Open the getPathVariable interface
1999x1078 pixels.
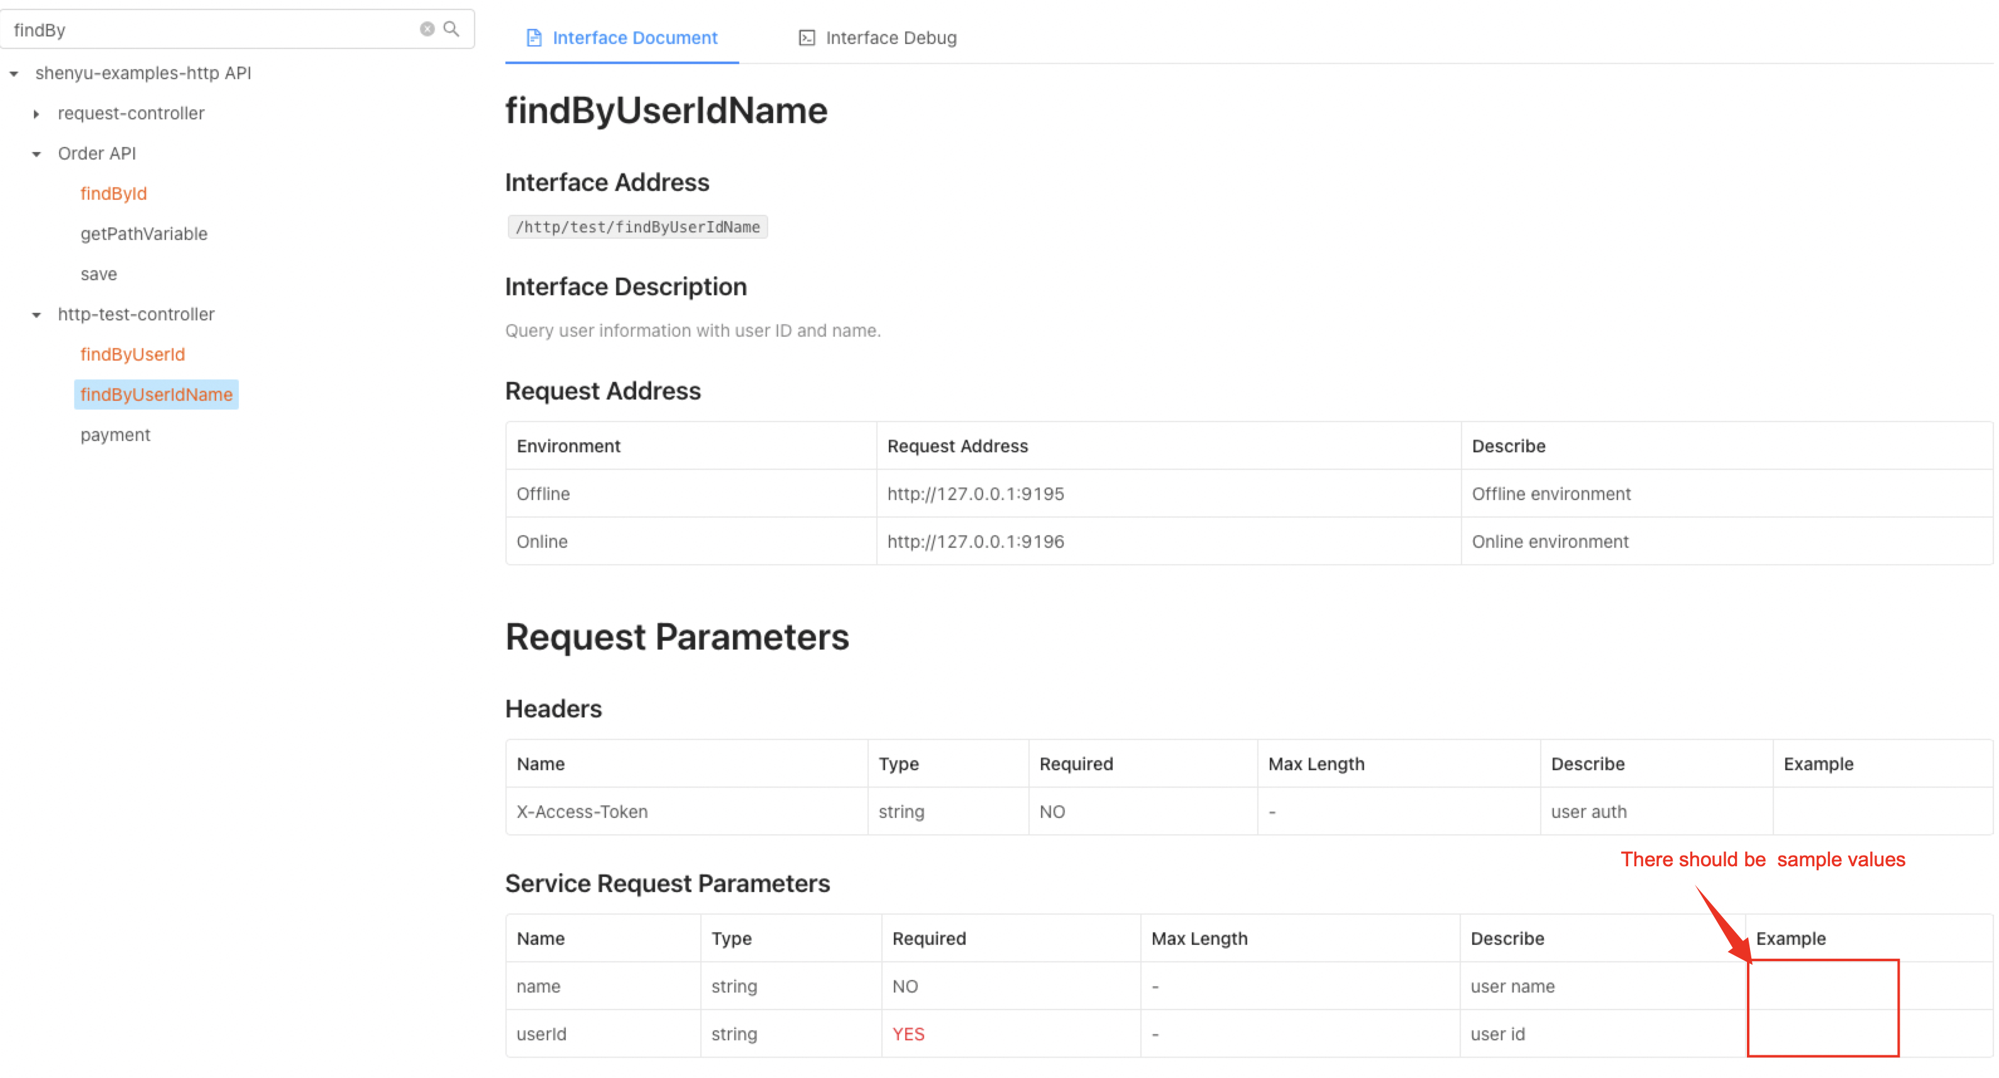pyautogui.click(x=143, y=234)
